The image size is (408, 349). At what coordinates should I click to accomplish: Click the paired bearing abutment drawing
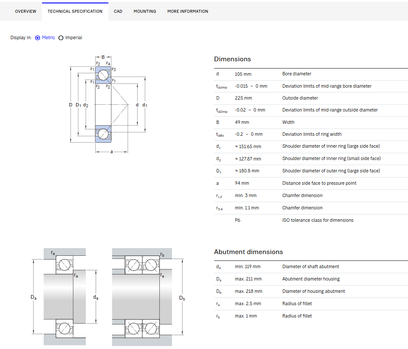(148, 297)
